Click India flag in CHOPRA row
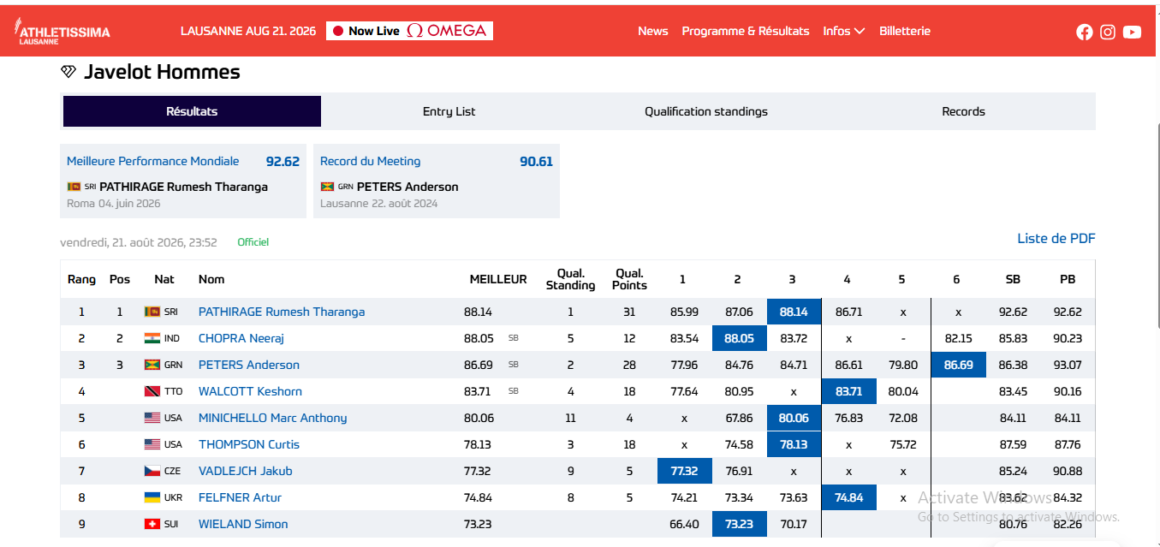 pyautogui.click(x=152, y=338)
